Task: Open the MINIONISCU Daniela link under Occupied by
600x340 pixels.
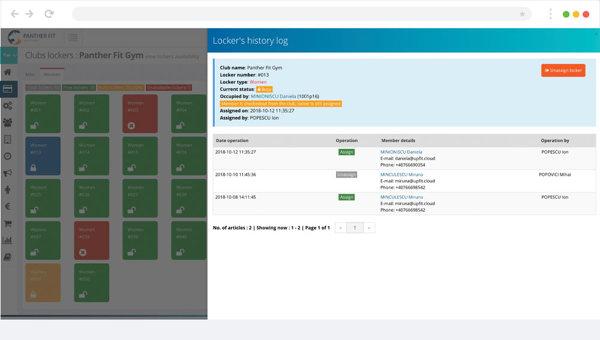Action: [x=273, y=97]
